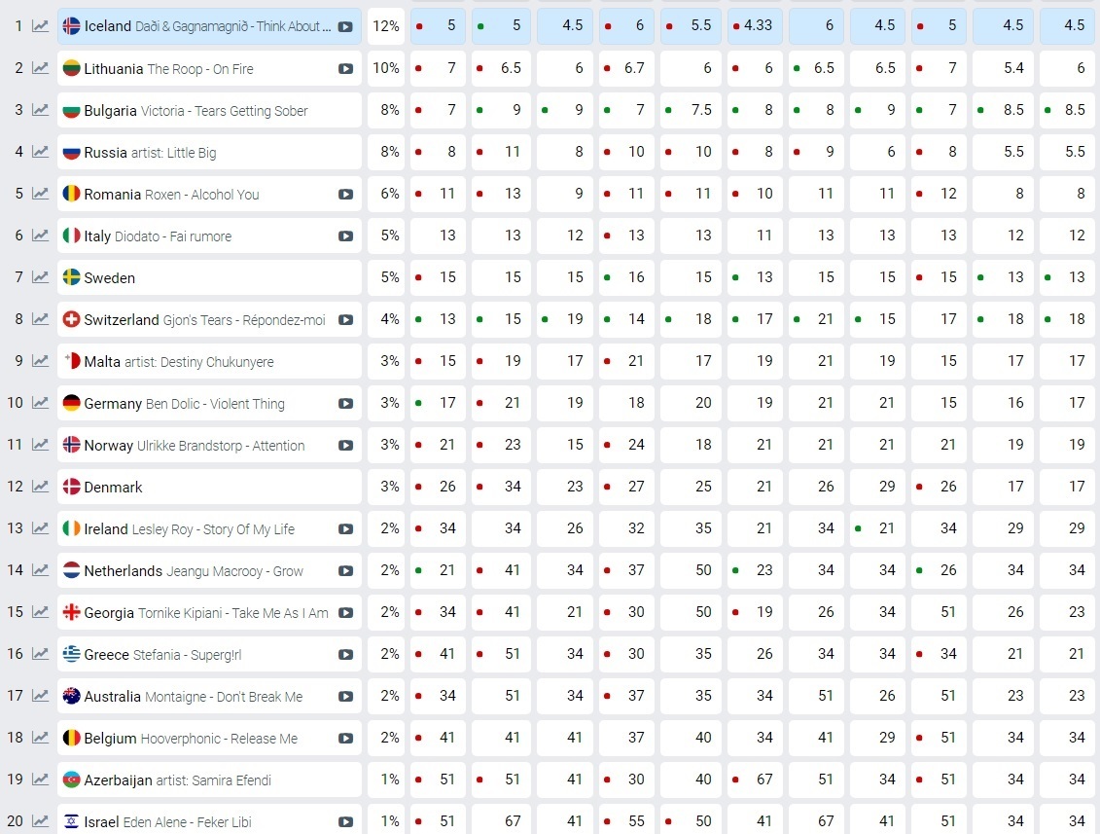The height and width of the screenshot is (834, 1100).
Task: Play the video for Iceland's entry
Action: pos(345,27)
